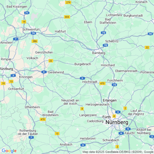This screenshot has width=154, height=154.
Task: Click the yellow 279 road shield
Action: (x=68, y=2)
